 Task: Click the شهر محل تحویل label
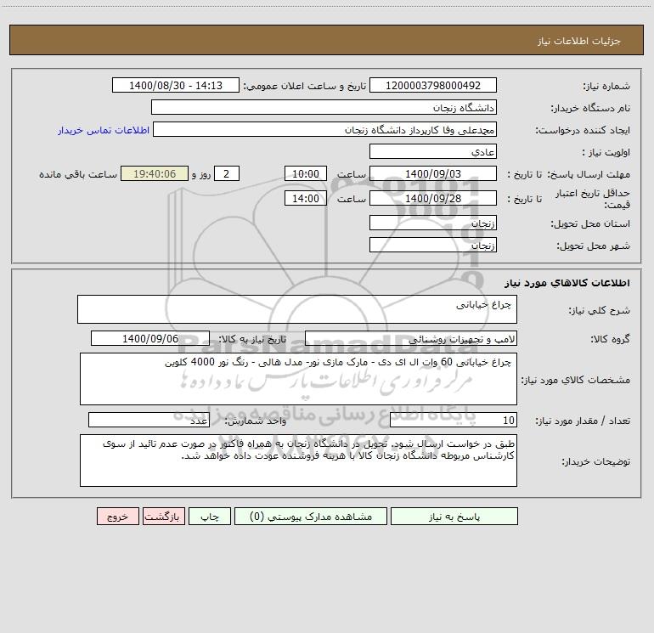click(x=594, y=246)
